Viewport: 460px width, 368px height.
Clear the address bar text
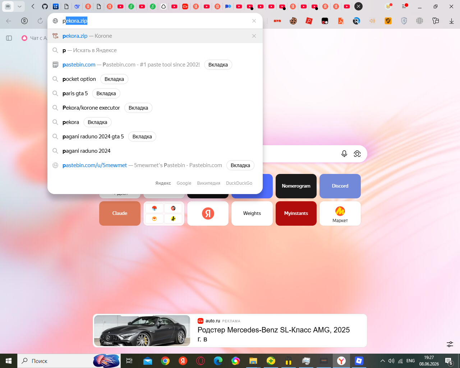[x=254, y=21]
